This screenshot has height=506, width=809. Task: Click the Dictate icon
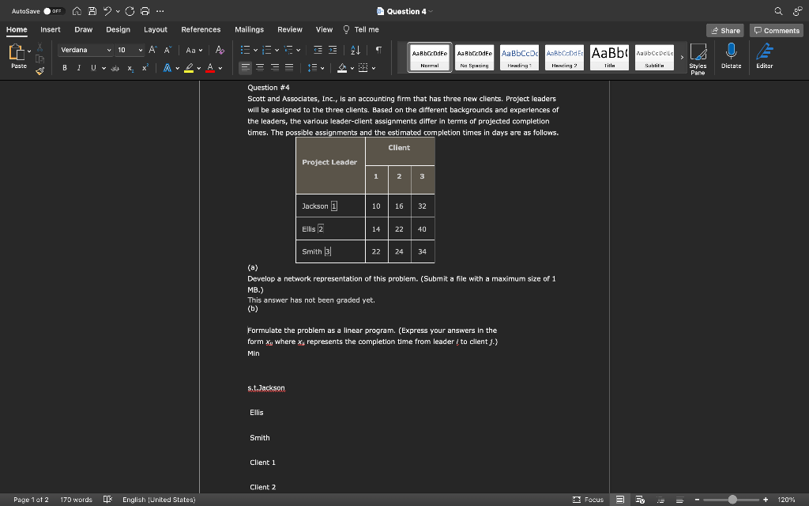(x=731, y=57)
